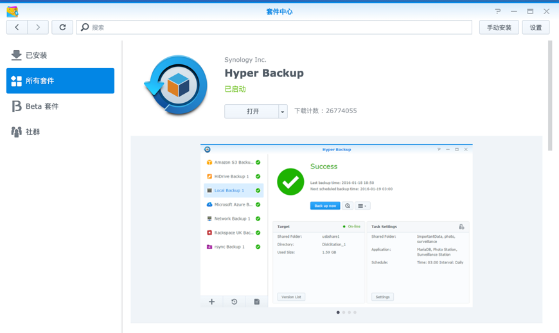
Task: Click the Hyper Backup package icon
Action: point(176,85)
